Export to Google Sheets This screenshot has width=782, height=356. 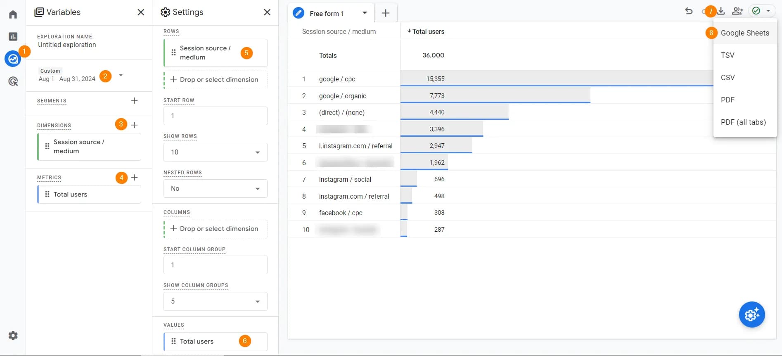745,33
